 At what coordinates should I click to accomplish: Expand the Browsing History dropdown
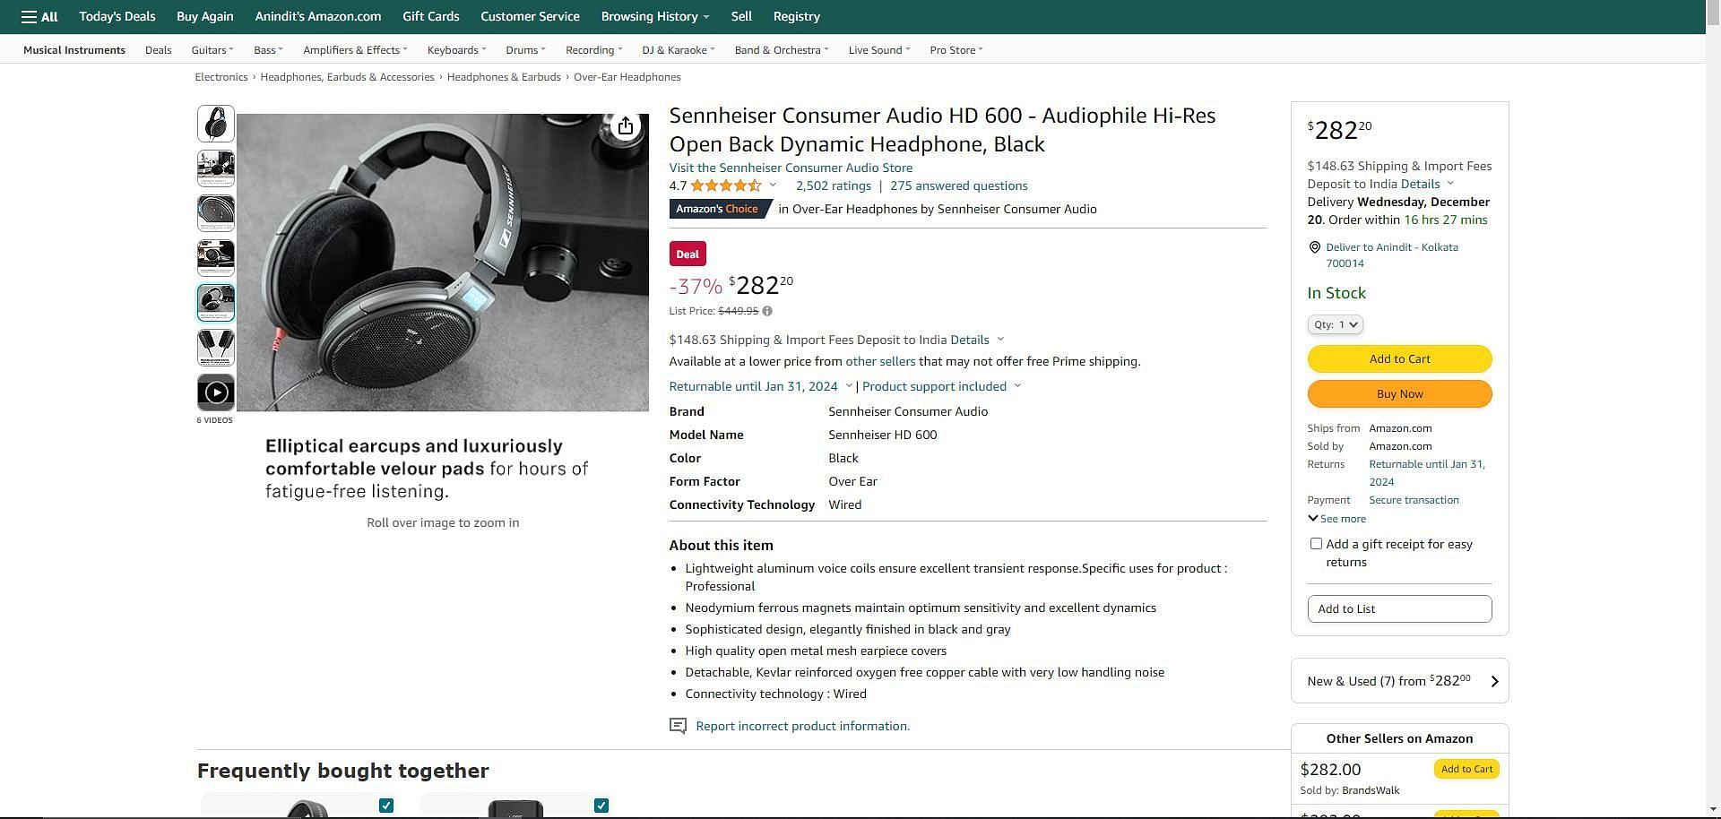(x=654, y=17)
